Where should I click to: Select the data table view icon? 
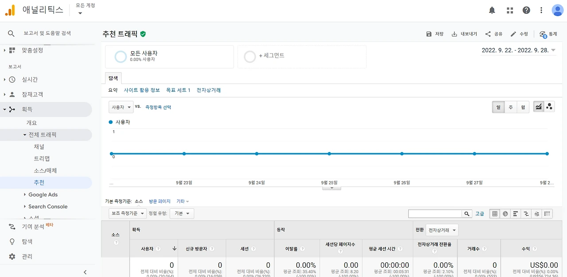pos(495,214)
